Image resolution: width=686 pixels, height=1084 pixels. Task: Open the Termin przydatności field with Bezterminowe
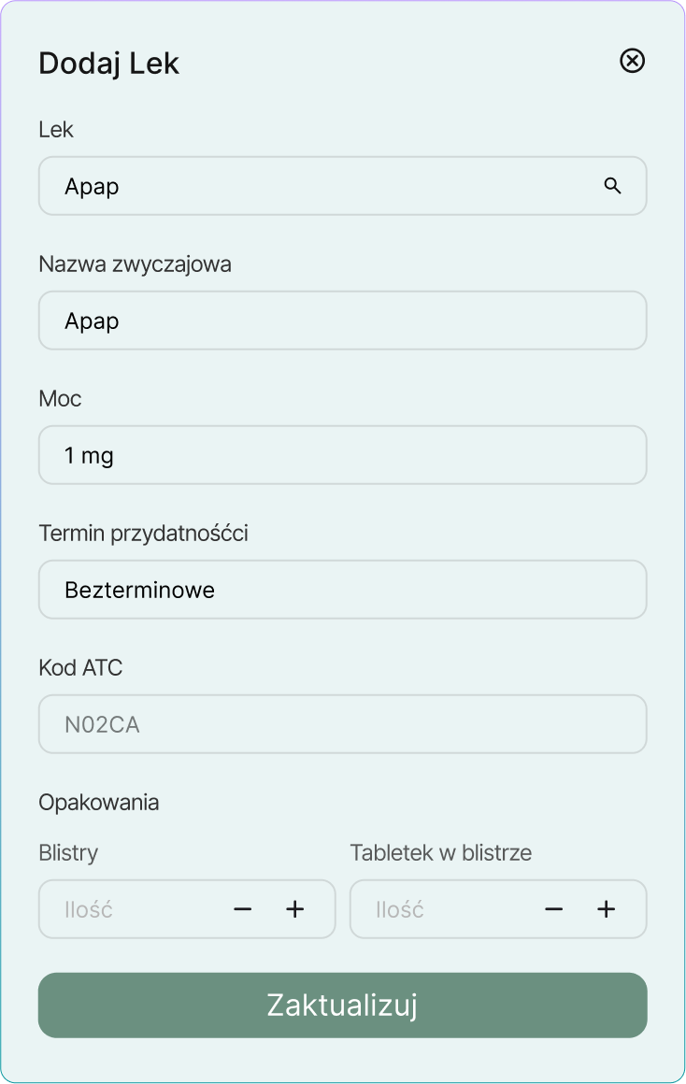[x=342, y=590]
